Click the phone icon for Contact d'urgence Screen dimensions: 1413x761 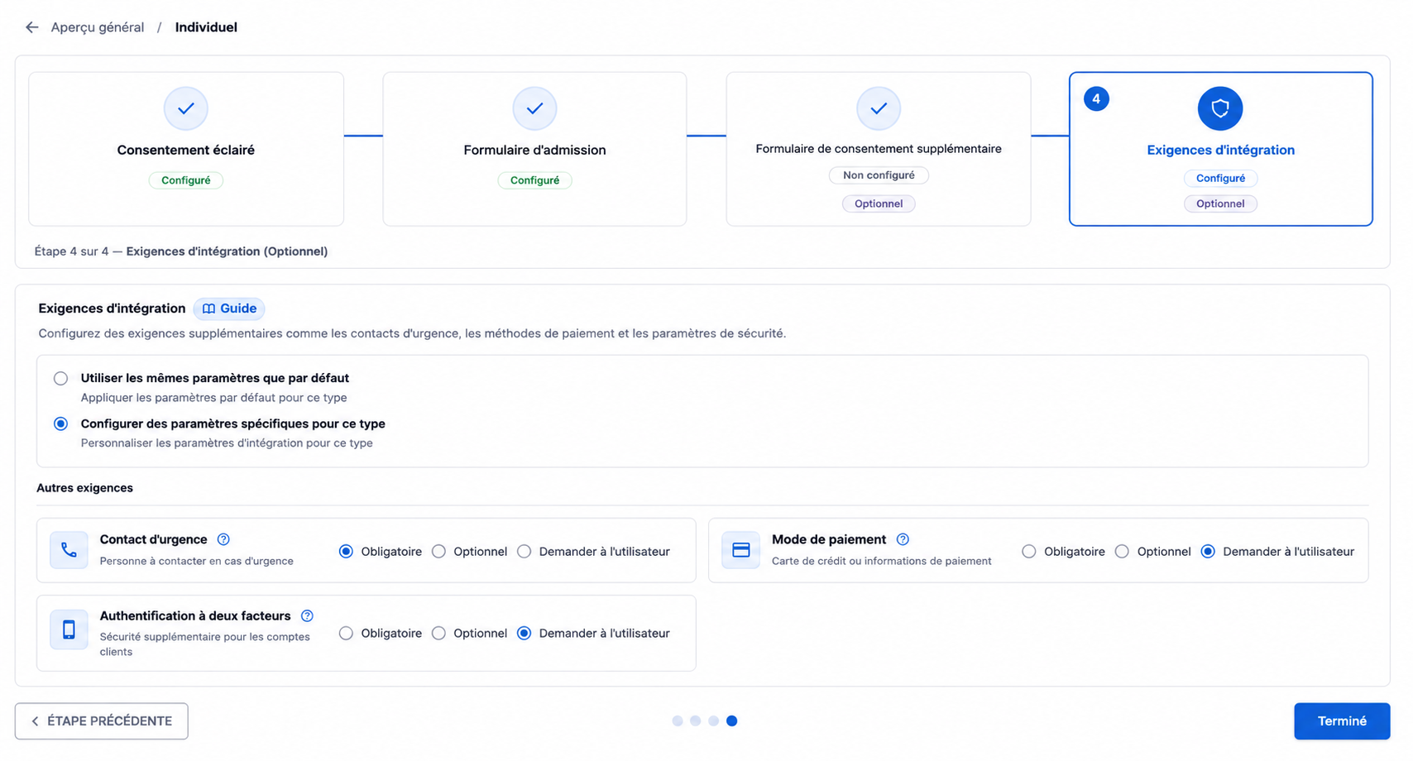pos(69,550)
